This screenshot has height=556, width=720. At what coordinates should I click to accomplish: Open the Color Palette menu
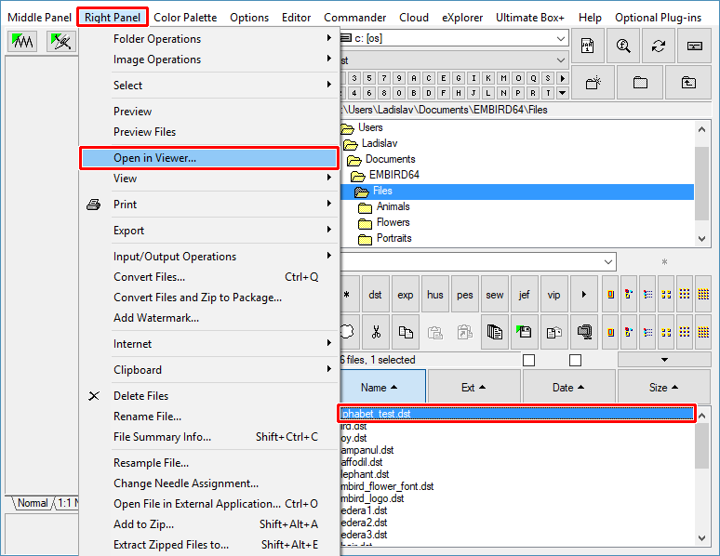[x=185, y=18]
